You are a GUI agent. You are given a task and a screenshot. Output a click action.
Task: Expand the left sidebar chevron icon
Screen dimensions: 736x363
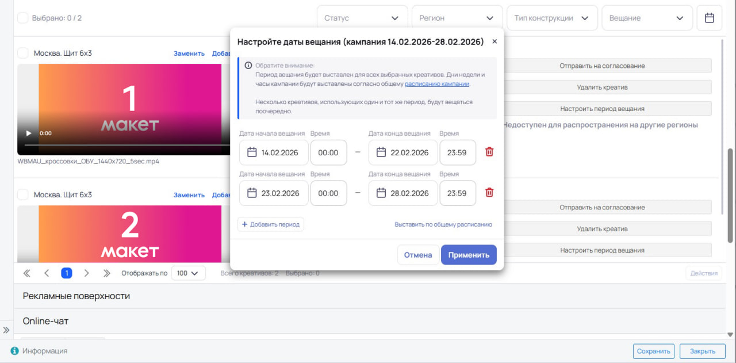pyautogui.click(x=6, y=330)
